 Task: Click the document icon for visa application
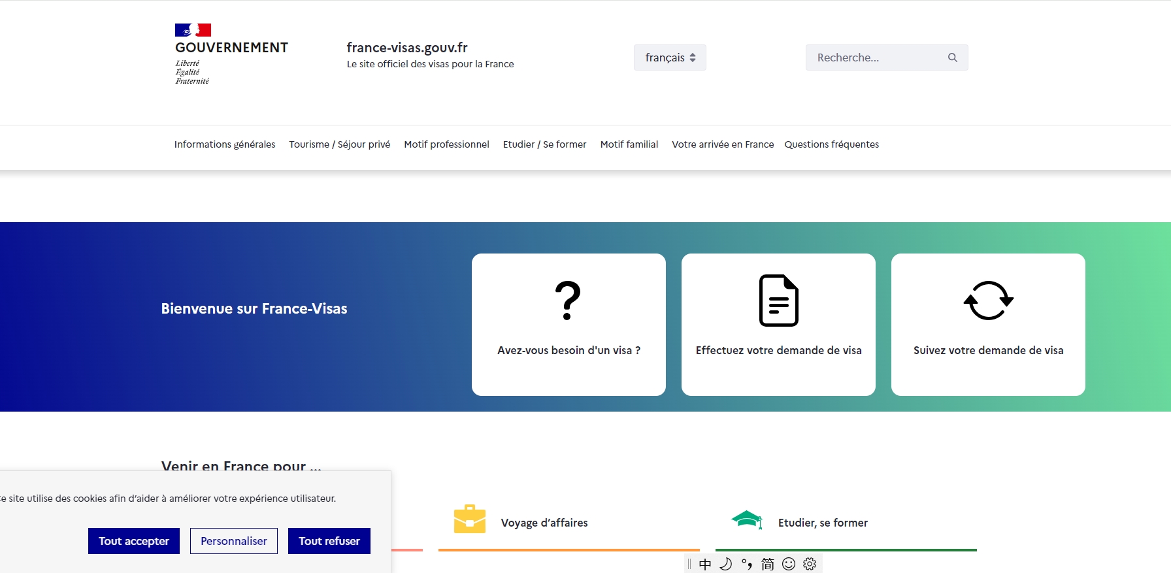(x=778, y=301)
